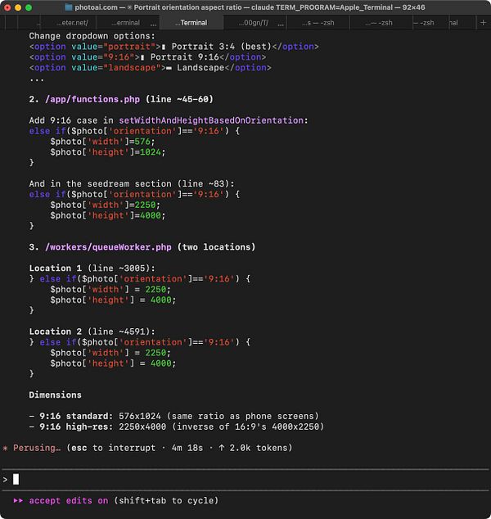
Task: Click the window title 'Portrait orientation aspect ratio'
Action: click(187, 7)
